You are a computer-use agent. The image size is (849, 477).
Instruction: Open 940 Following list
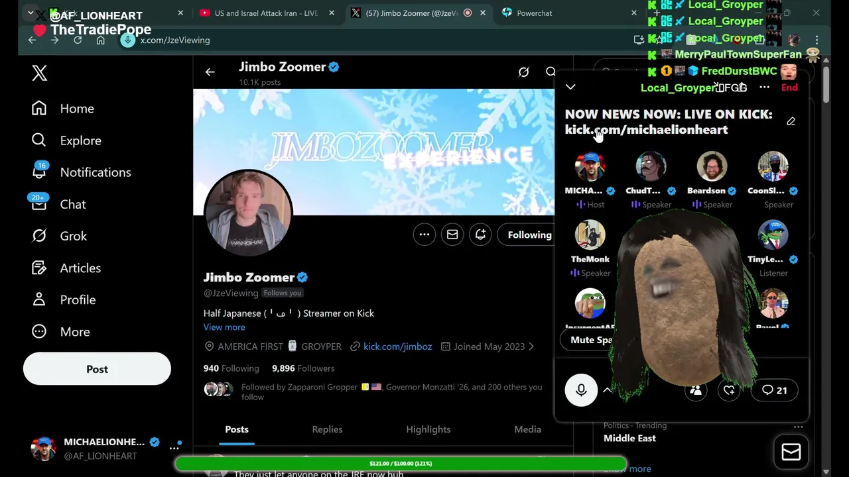click(x=231, y=368)
